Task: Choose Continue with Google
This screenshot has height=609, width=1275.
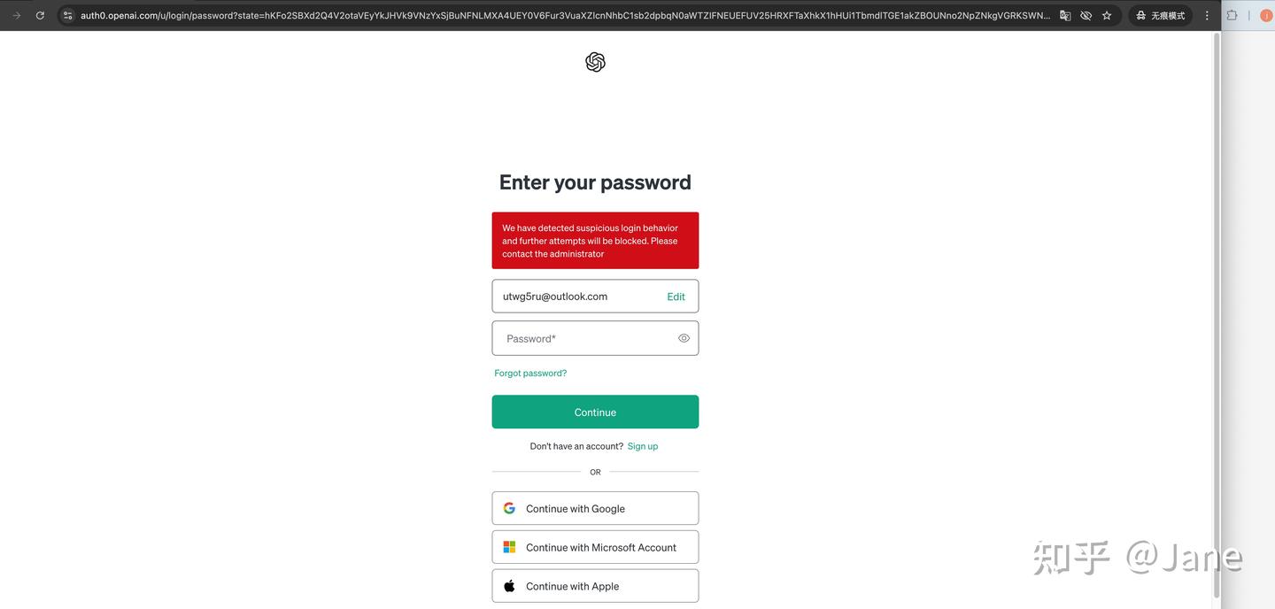Action: [595, 508]
